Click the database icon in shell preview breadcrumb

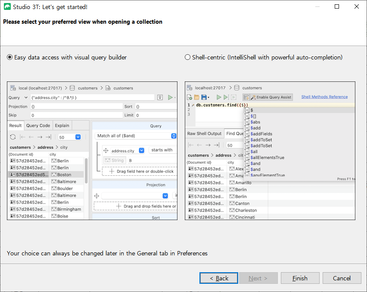(236, 88)
